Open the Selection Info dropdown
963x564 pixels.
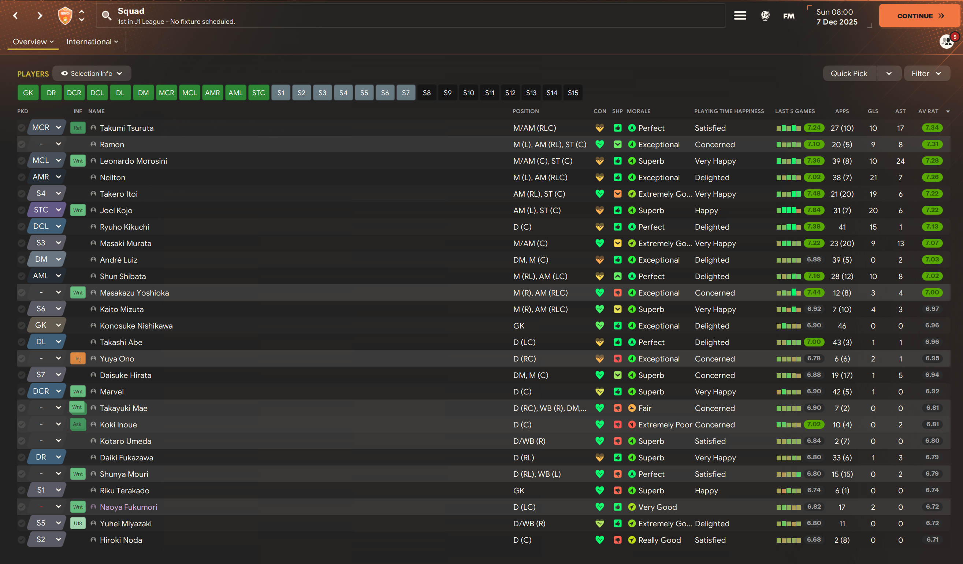[x=92, y=73]
